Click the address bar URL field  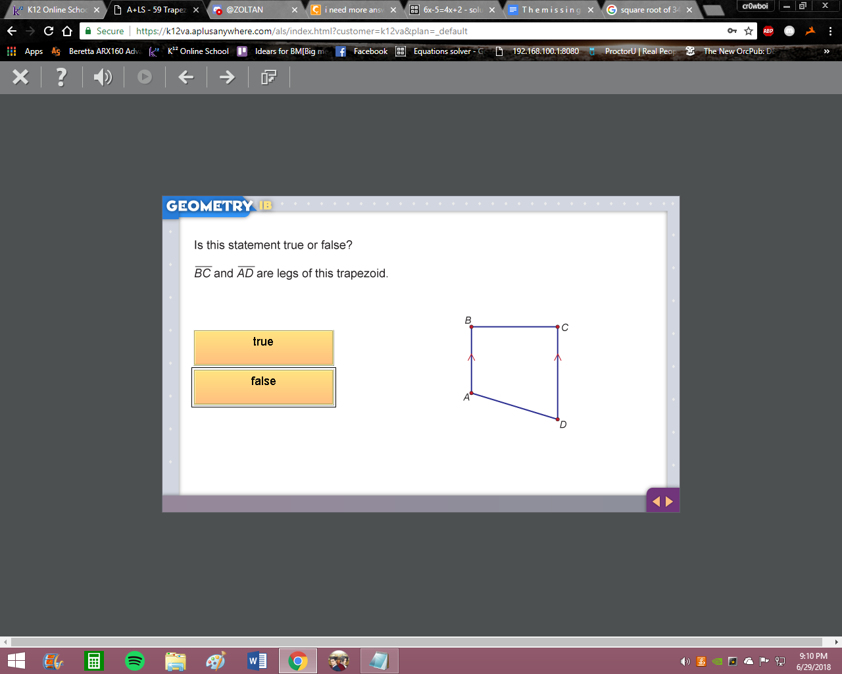click(x=428, y=31)
